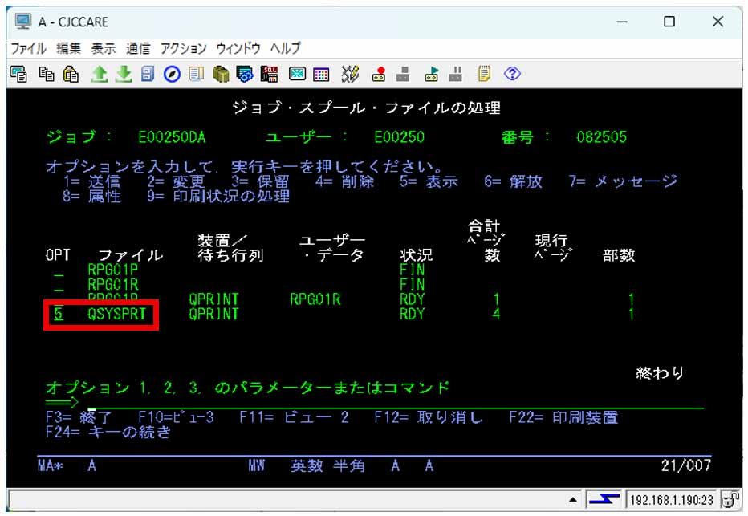This screenshot has width=748, height=516.
Task: Open the blue compass icon
Action: (171, 74)
